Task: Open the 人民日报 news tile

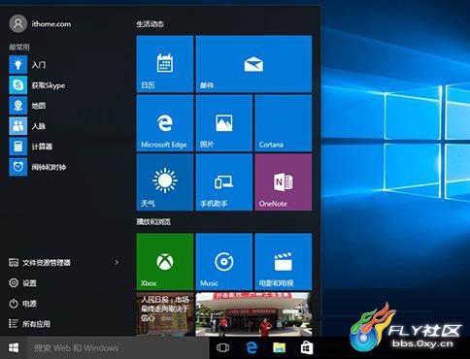Action: 165,314
